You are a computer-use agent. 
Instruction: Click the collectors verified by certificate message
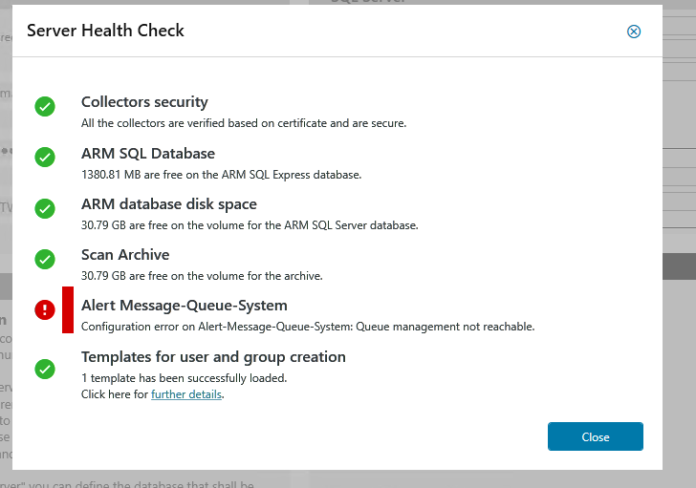[x=244, y=123]
